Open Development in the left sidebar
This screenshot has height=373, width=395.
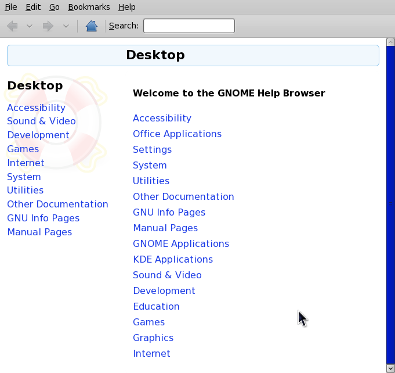[x=38, y=135]
